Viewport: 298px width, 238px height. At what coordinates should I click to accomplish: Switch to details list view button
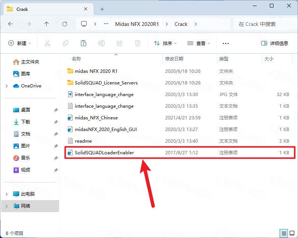[284, 233]
